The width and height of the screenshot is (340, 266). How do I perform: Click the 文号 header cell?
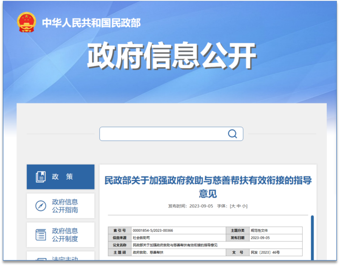[x=238, y=252]
